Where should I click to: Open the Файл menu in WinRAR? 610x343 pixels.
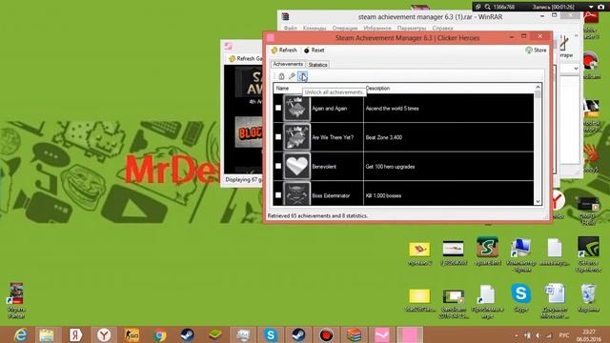point(290,28)
